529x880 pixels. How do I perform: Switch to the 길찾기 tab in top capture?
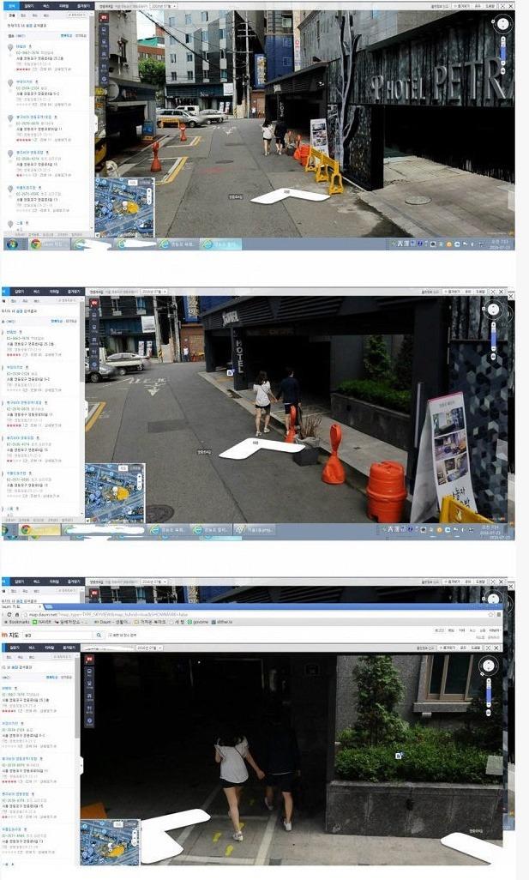(x=28, y=6)
